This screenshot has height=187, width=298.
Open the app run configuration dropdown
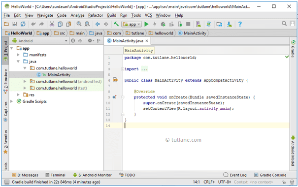(x=132, y=24)
